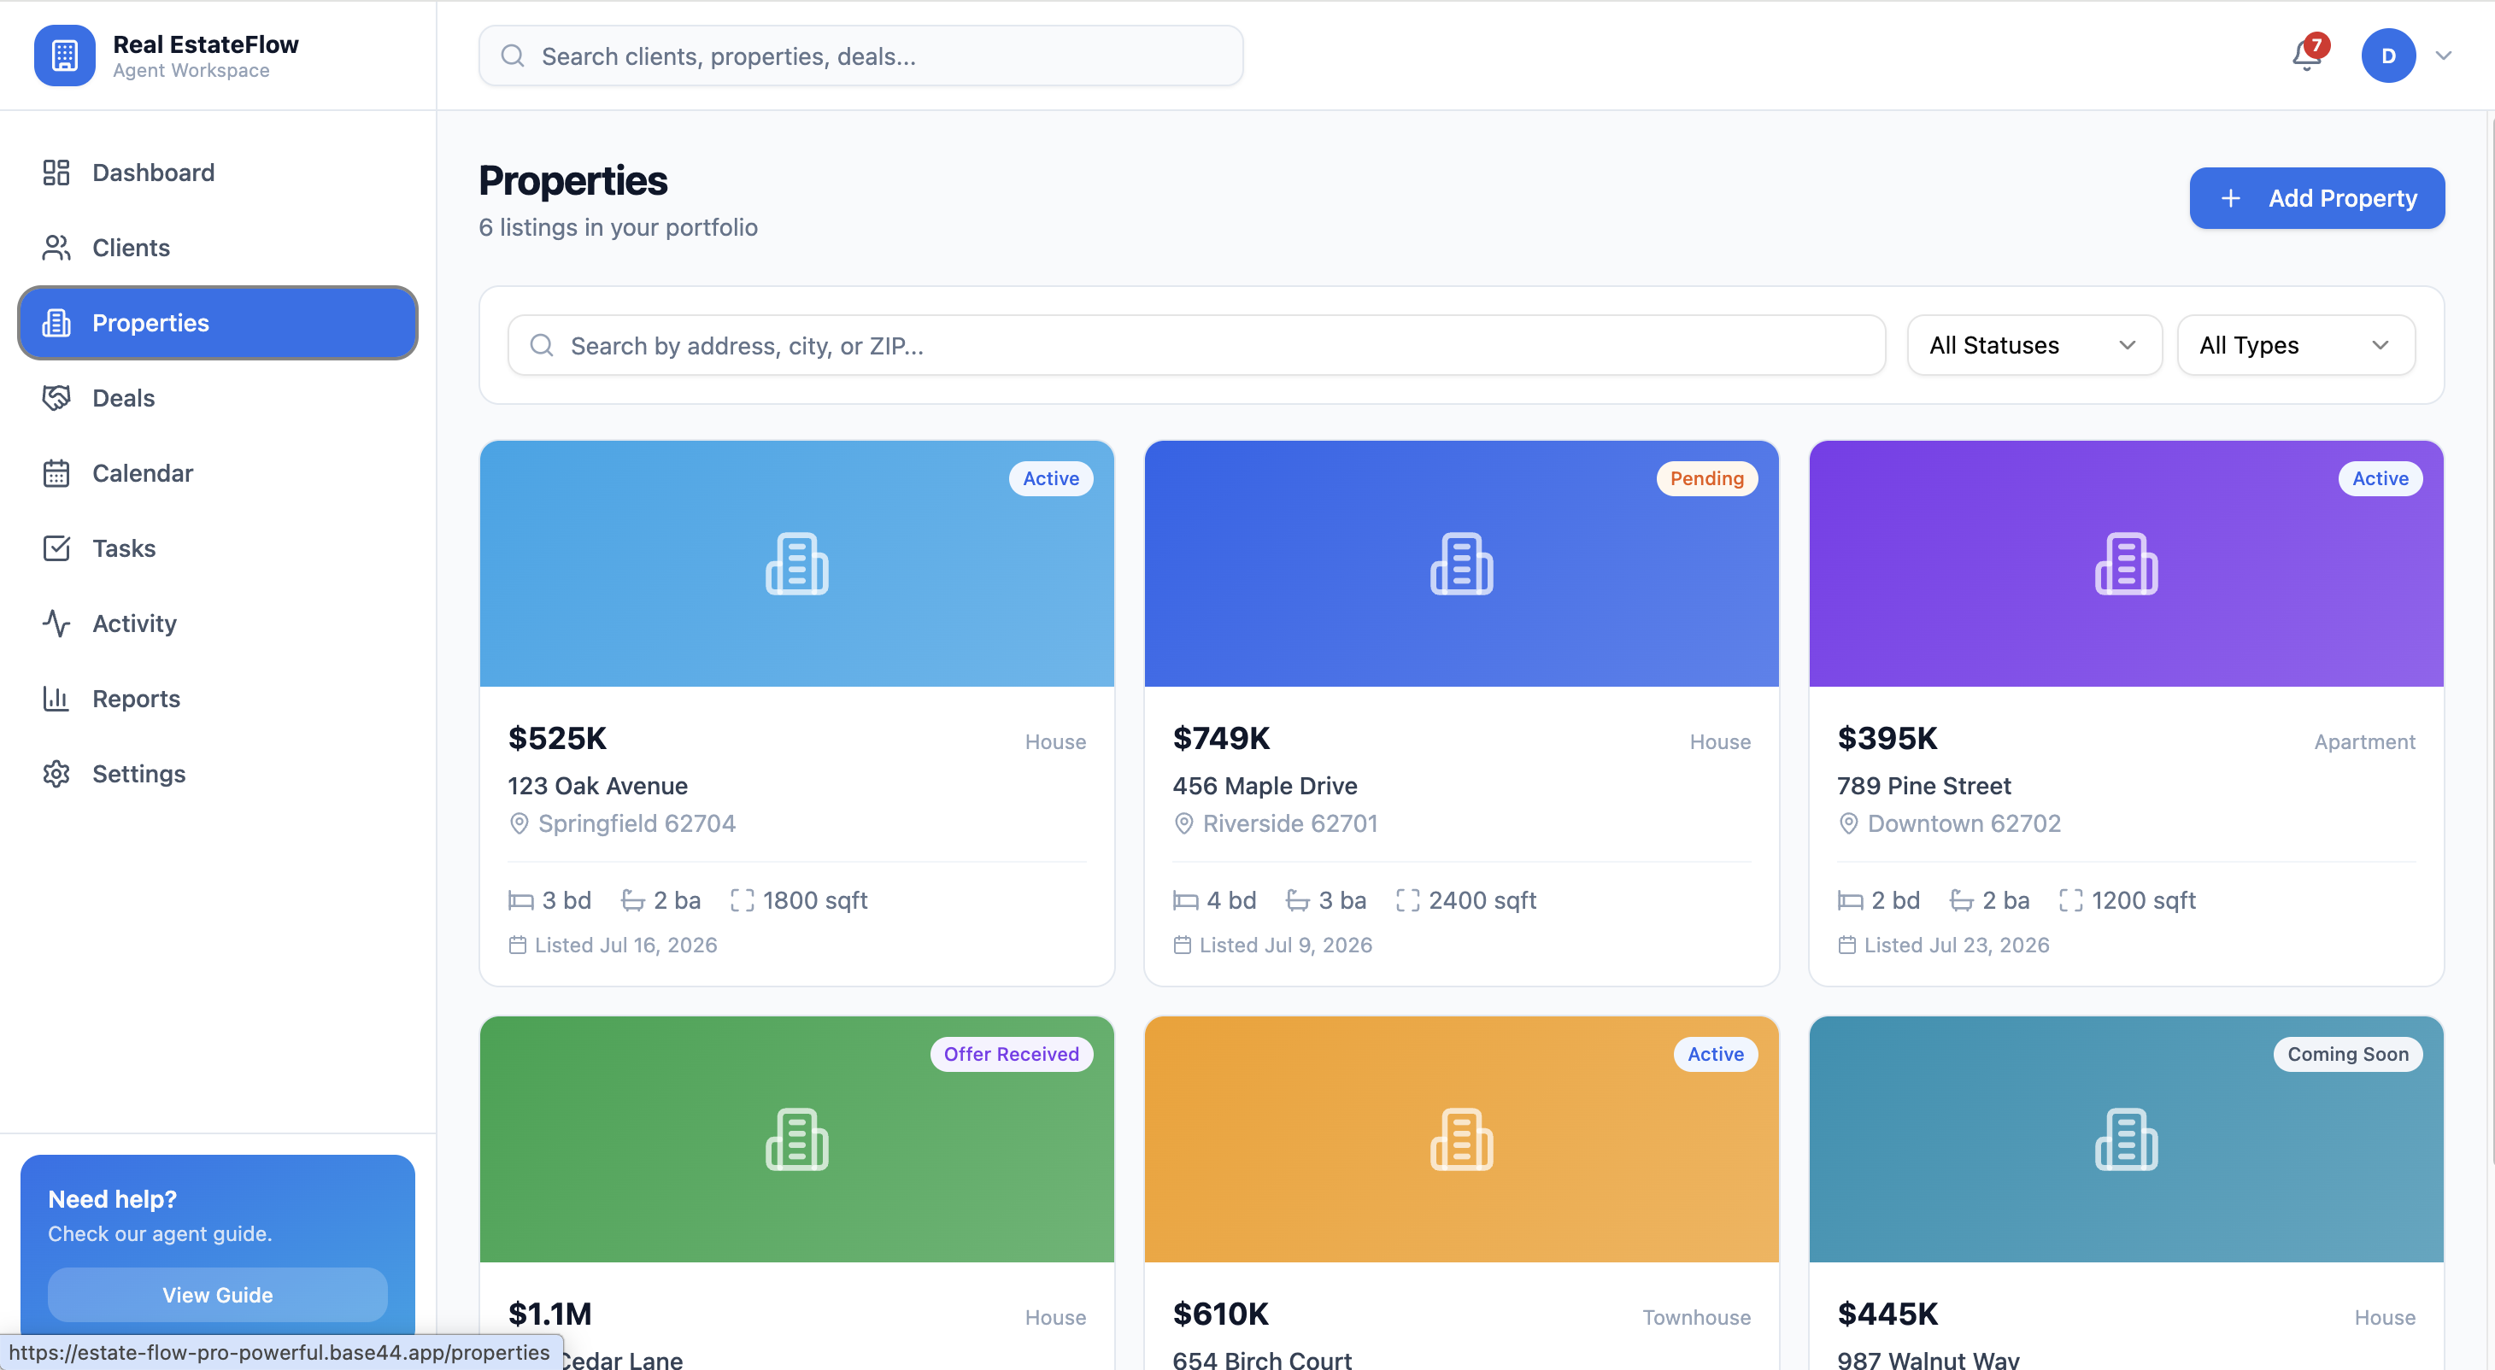The image size is (2495, 1370).
Task: Open All Statuses filter dropdown
Action: (2034, 345)
